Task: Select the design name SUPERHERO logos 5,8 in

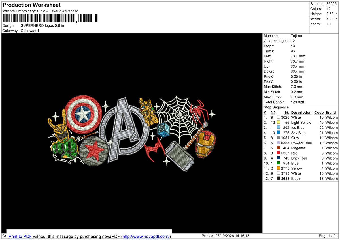Action: tap(42, 25)
